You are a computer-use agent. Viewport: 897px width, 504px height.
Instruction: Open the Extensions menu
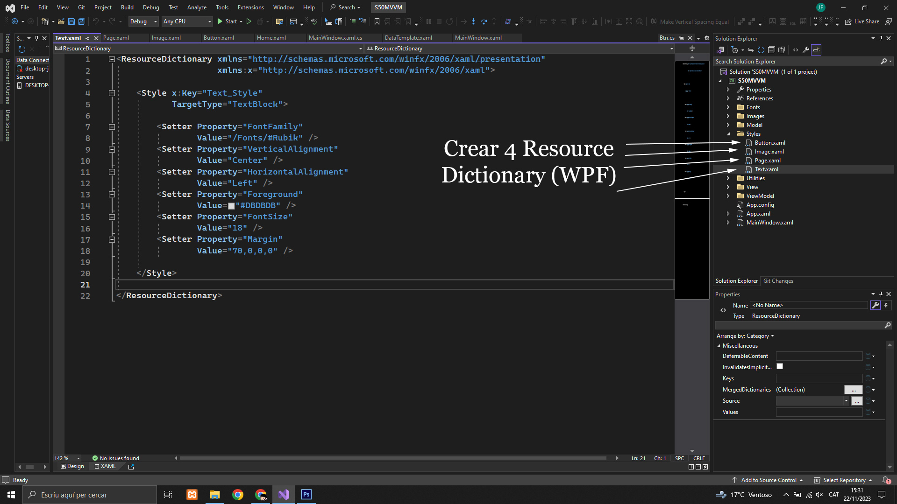[250, 7]
